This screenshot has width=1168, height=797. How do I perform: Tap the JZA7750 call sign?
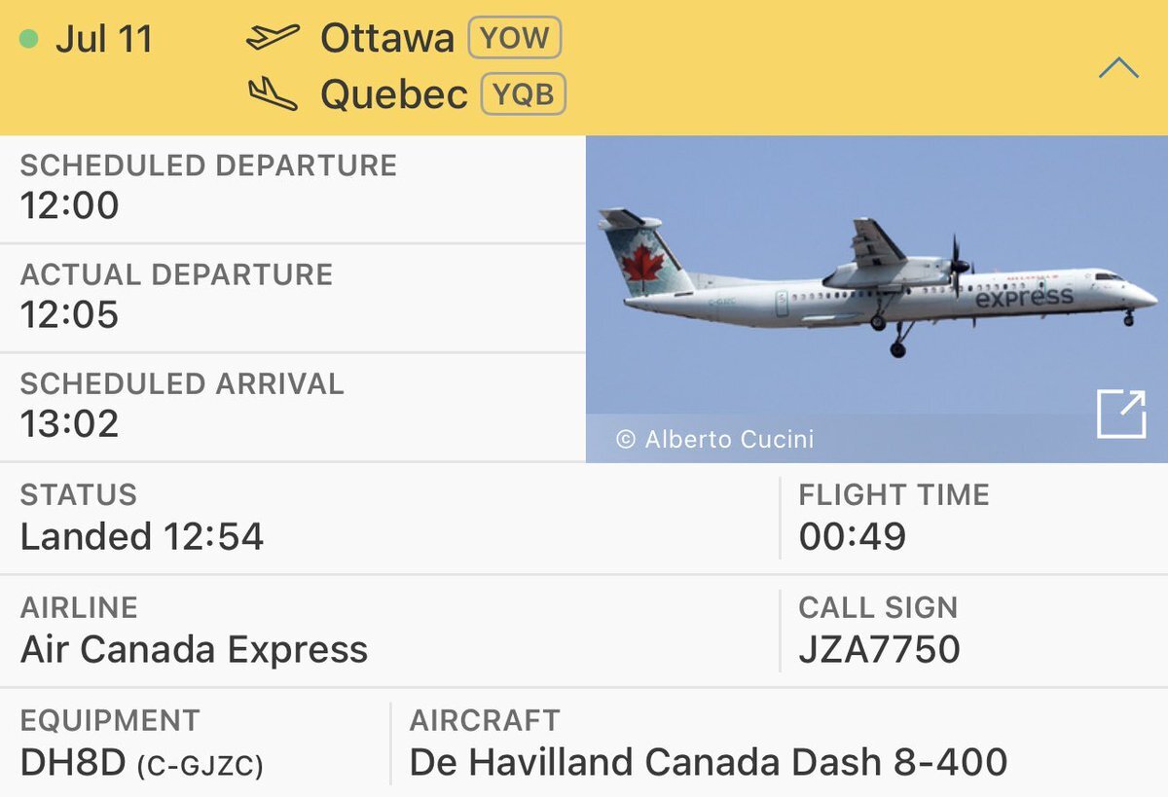(879, 650)
